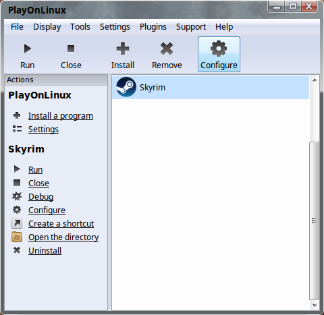
Task: Click the Open the directory link
Action: (63, 237)
